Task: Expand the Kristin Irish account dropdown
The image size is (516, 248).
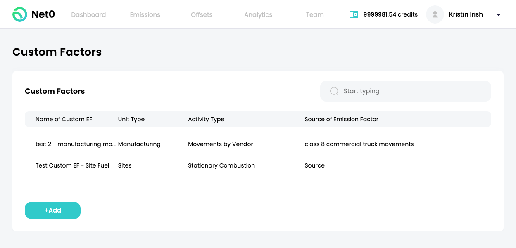Action: [x=499, y=15]
